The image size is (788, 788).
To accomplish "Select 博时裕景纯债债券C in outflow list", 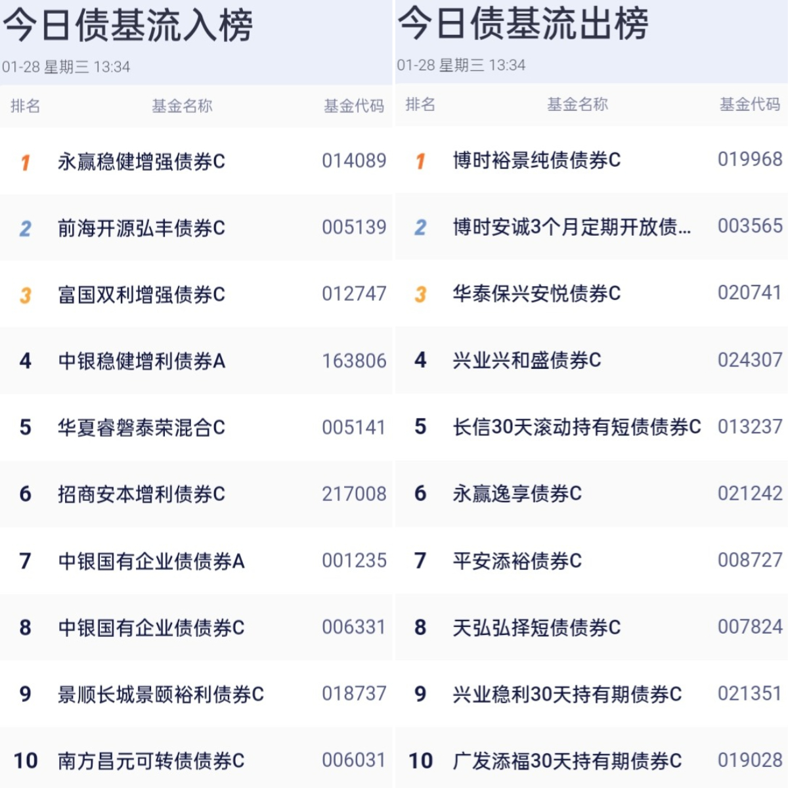I will pos(536,160).
